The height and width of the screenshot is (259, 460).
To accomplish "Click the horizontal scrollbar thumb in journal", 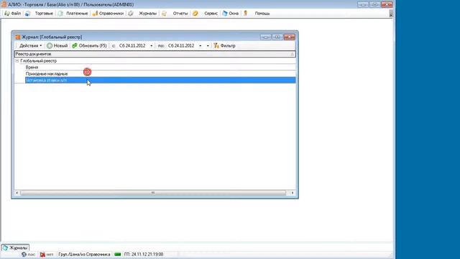I will [x=153, y=193].
